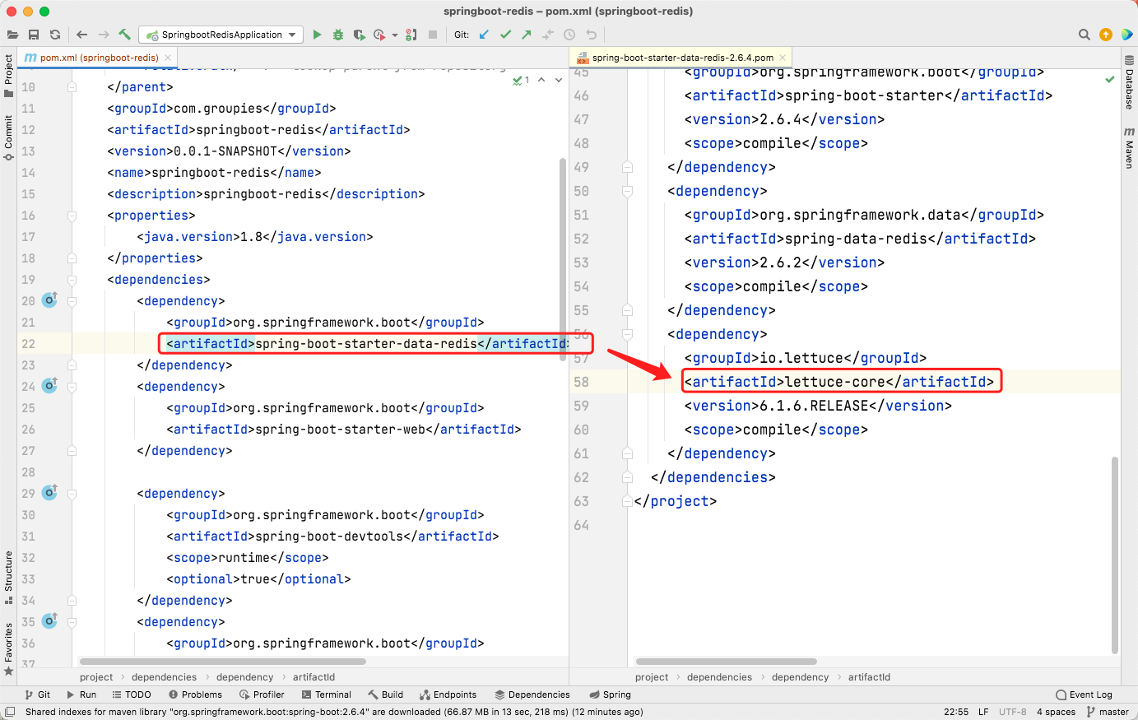Launch the profiler run icon

[379, 35]
